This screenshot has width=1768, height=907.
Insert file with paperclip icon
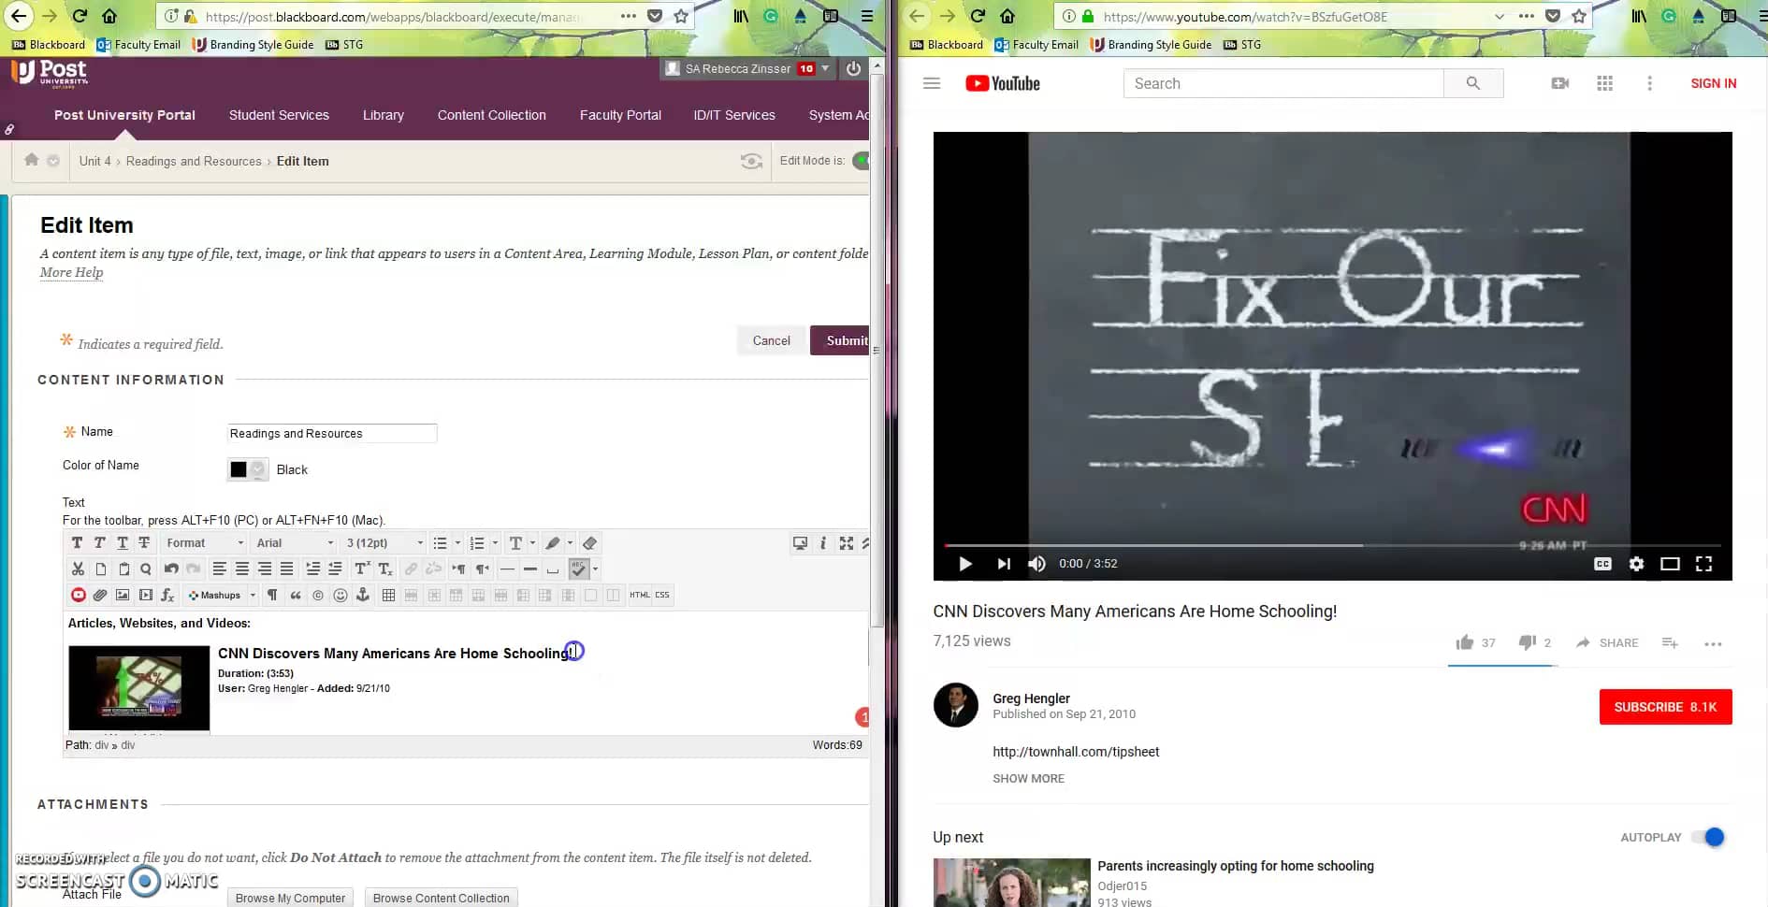coord(100,595)
